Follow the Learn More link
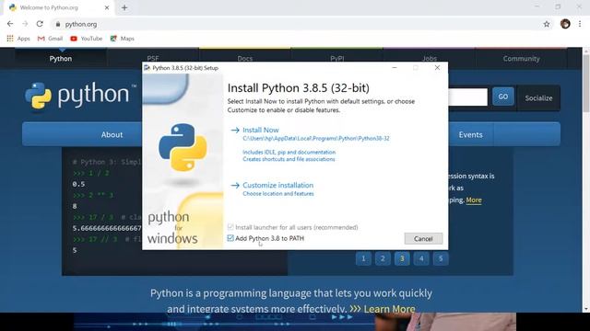Screen dimensions: 590x331 [389, 309]
